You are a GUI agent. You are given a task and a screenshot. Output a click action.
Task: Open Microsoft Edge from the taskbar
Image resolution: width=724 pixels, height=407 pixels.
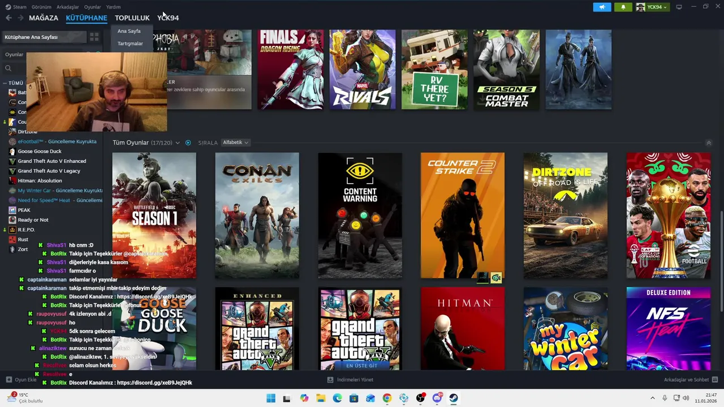click(337, 398)
